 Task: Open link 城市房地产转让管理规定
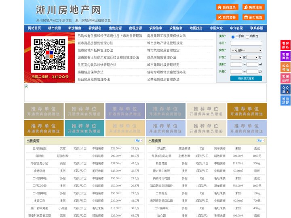point(165,43)
